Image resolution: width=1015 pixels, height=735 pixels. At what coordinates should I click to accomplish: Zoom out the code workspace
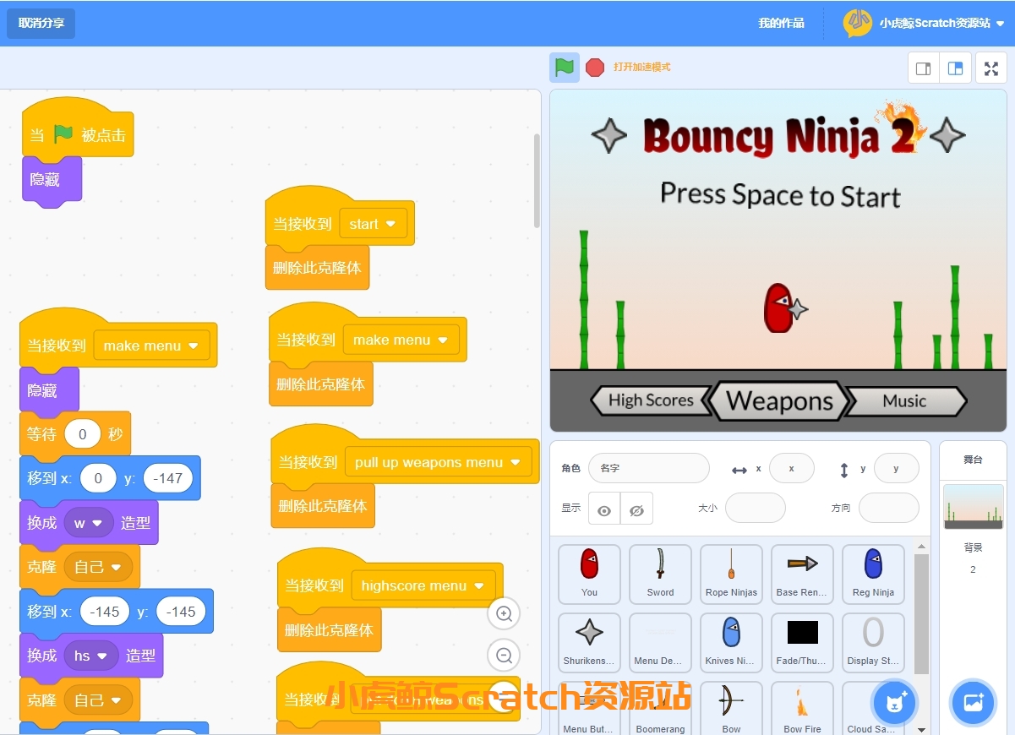point(505,655)
